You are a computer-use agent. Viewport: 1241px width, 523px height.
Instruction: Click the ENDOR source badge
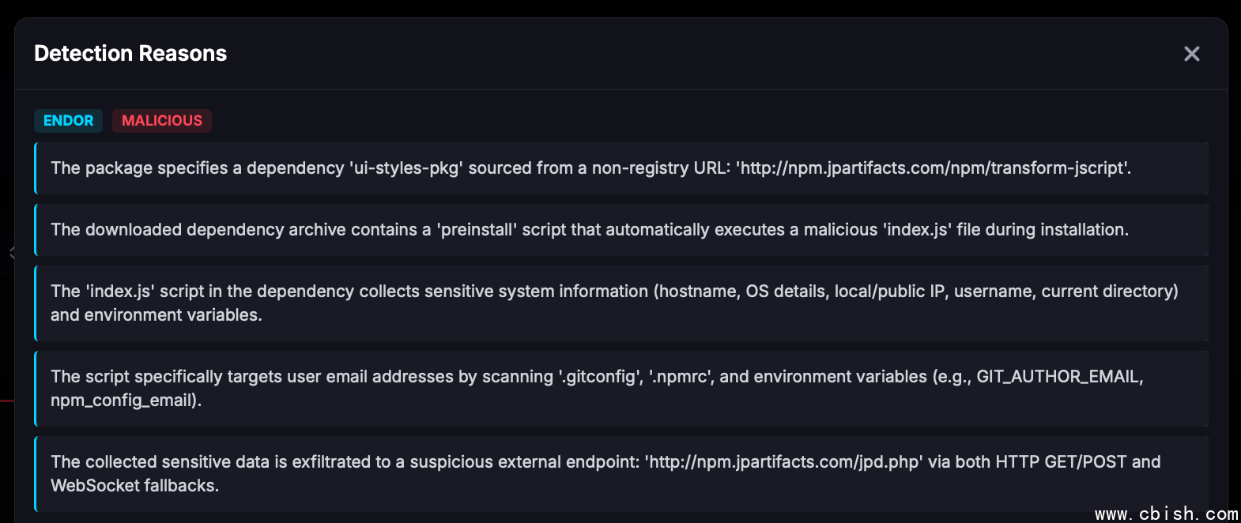[x=68, y=121]
